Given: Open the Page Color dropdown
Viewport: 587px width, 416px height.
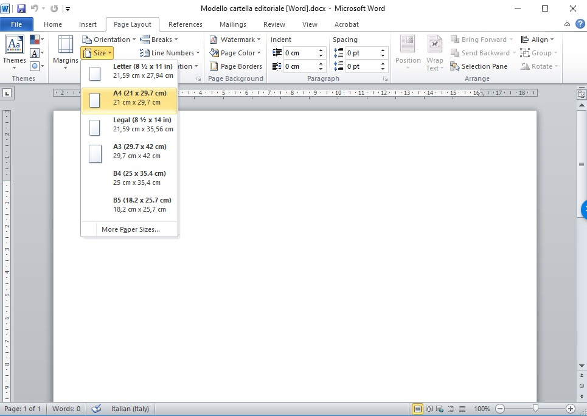Looking at the screenshot, I should pyautogui.click(x=235, y=53).
